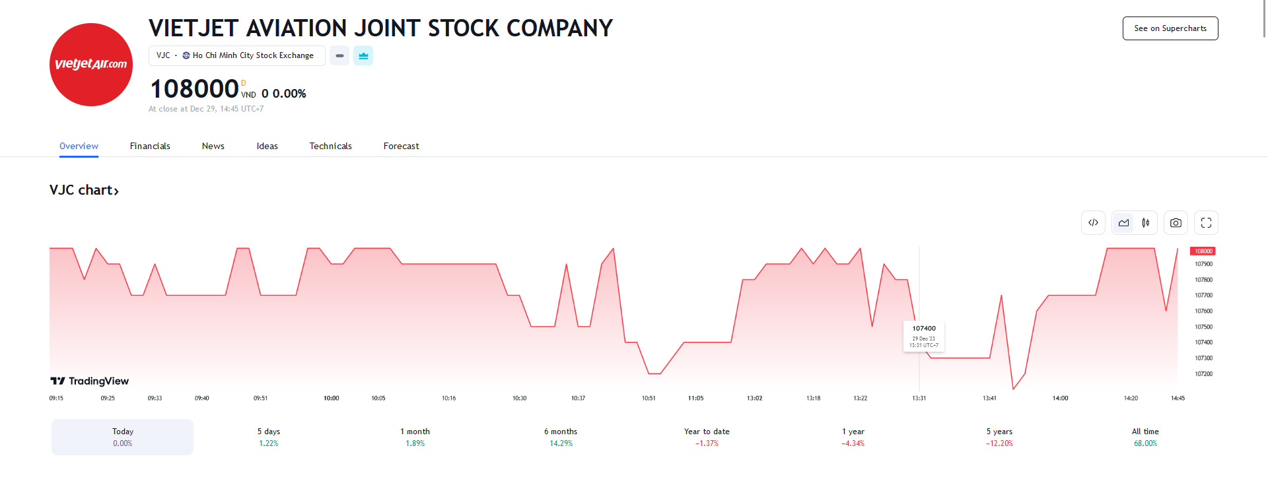Switch to the Technicals tab
The image size is (1268, 485).
[330, 146]
